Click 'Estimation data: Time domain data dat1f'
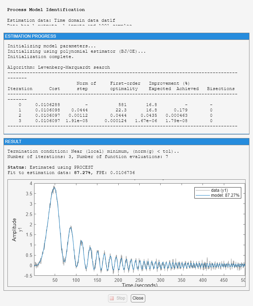The height and width of the screenshot is (306, 253). point(61,21)
